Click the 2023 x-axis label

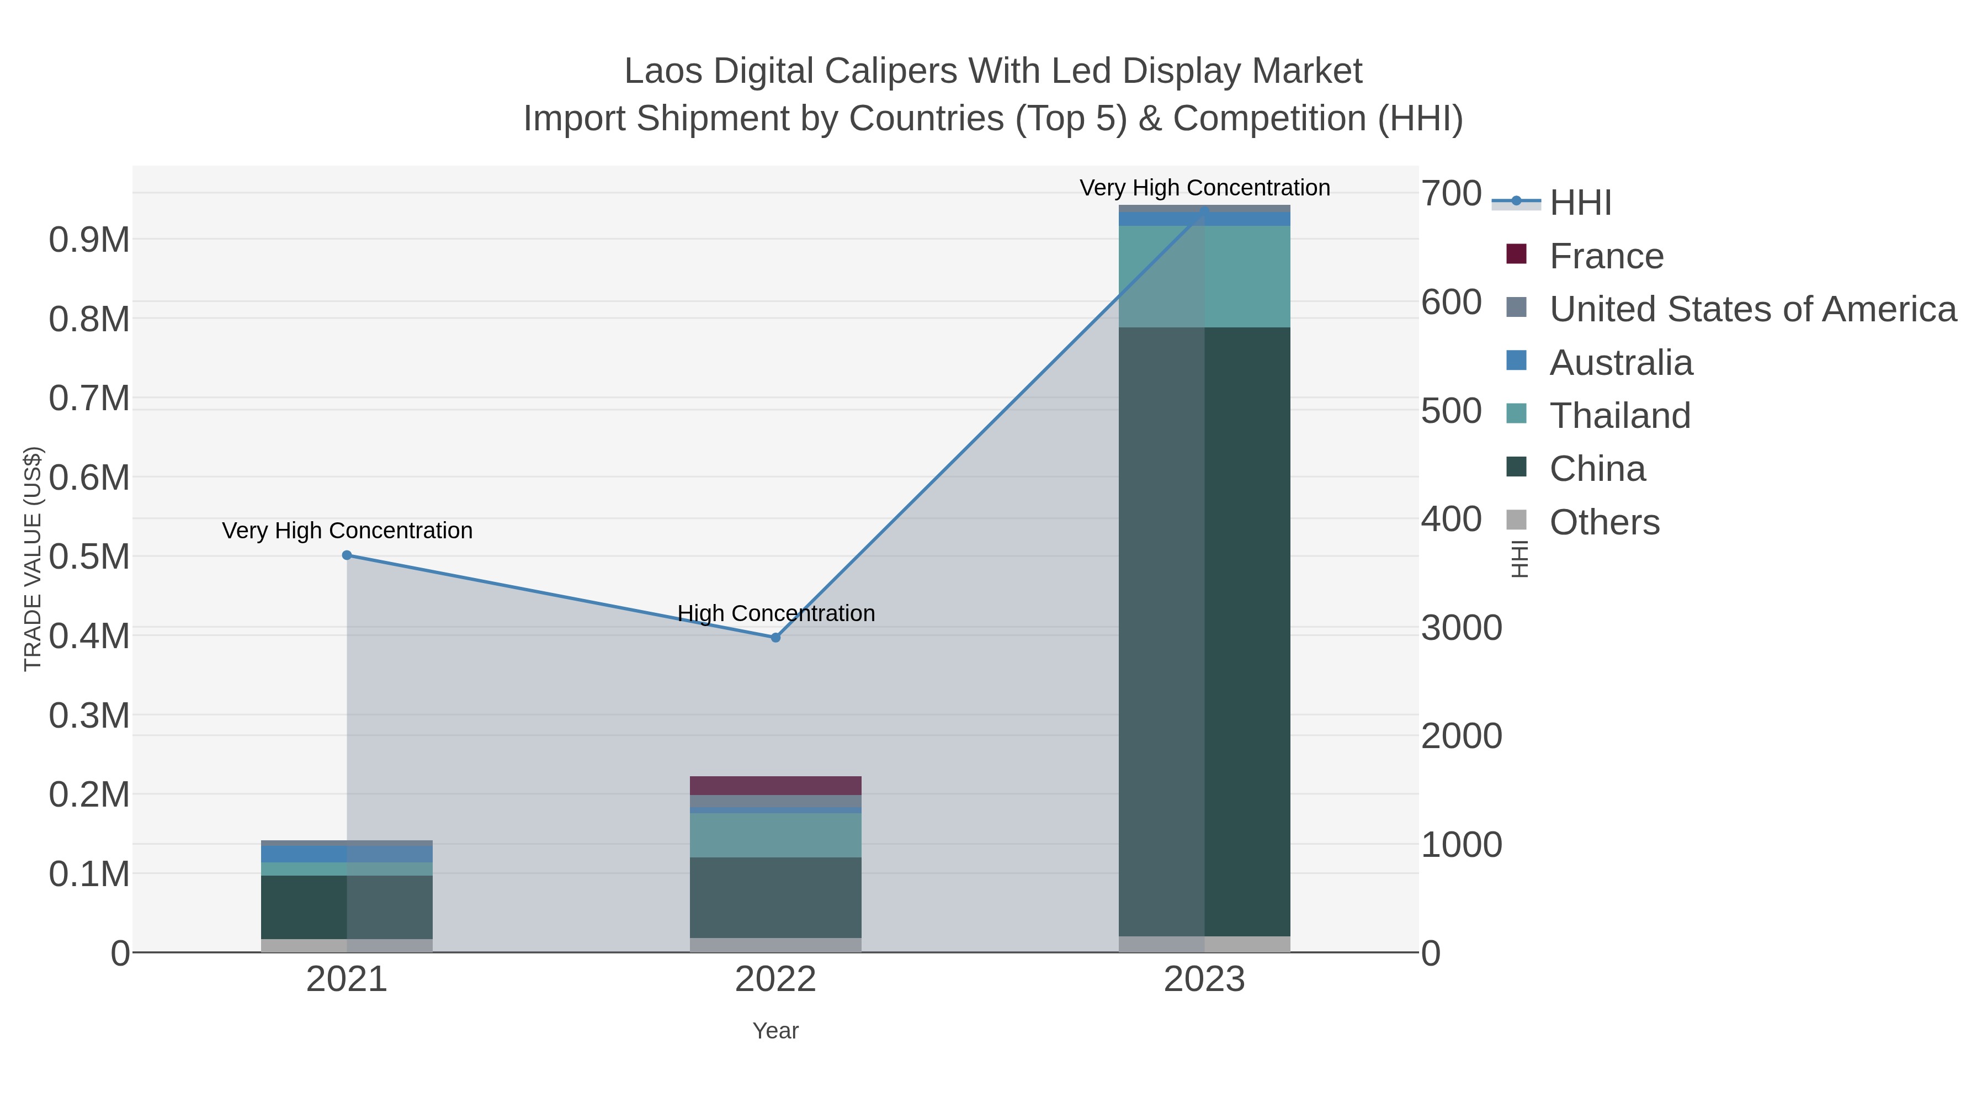pos(1205,980)
